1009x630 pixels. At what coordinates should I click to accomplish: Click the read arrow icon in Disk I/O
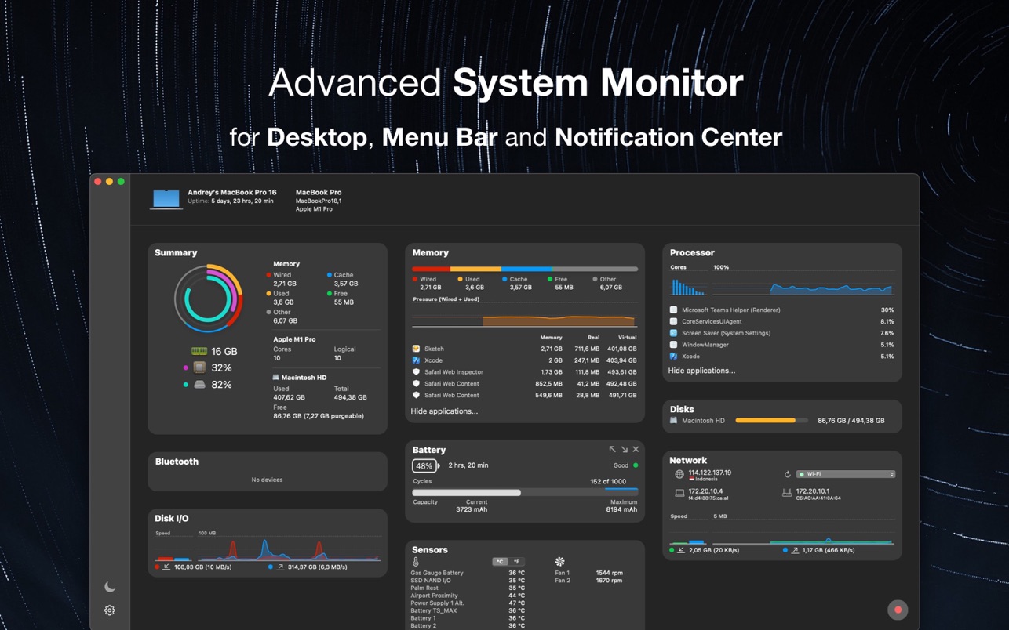tap(166, 567)
